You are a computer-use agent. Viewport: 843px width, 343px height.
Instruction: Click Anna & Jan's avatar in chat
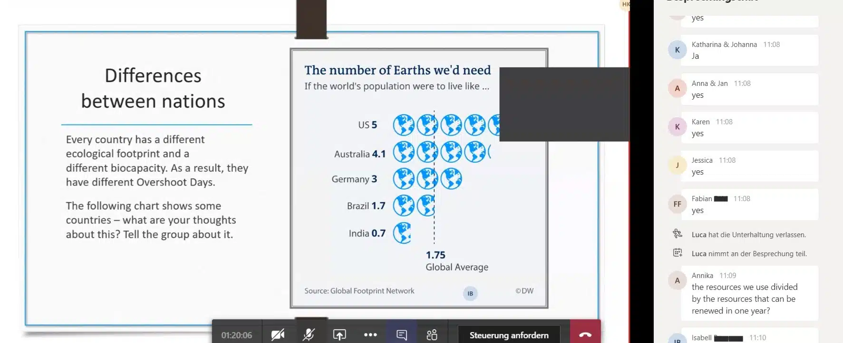677,88
